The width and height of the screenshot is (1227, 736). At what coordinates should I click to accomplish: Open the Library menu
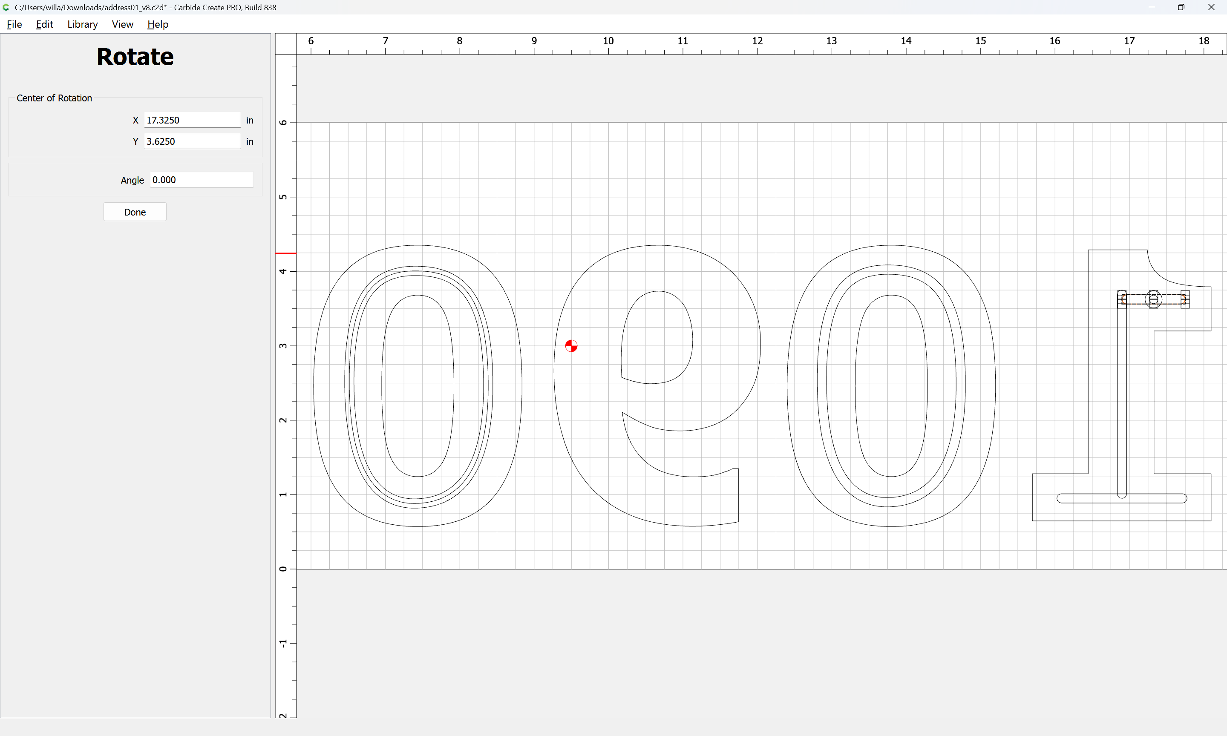(x=82, y=24)
